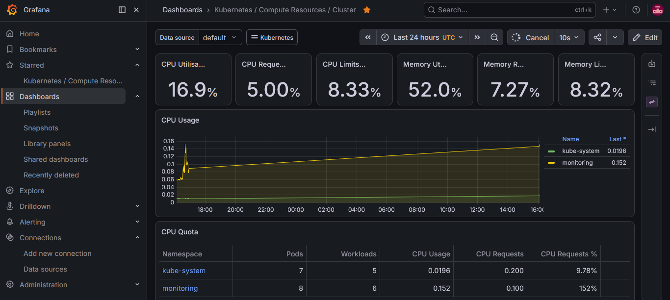Open Shared dashboards
Viewport: 670px width, 300px height.
pyautogui.click(x=55, y=159)
